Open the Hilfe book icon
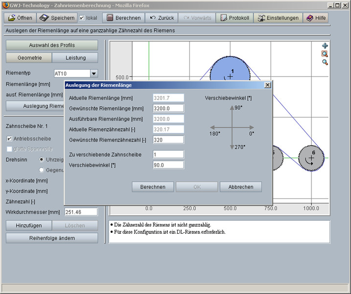The image size is (351, 294). [x=309, y=18]
